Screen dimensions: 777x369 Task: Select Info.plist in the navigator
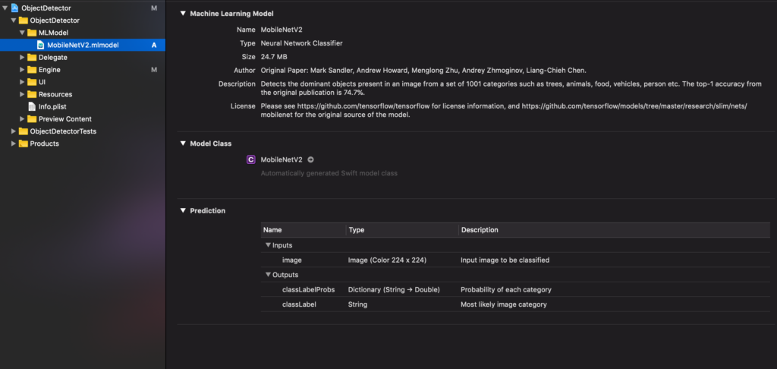coord(83,106)
